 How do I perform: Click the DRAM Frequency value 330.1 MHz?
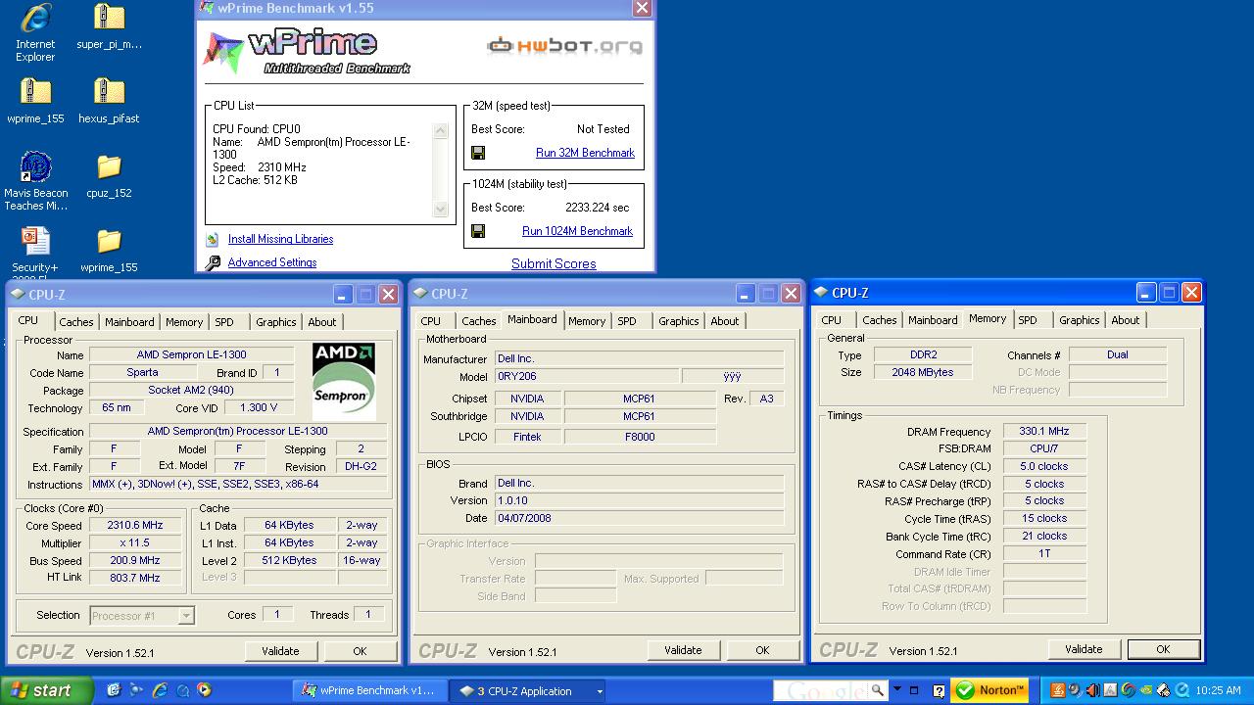1044,431
